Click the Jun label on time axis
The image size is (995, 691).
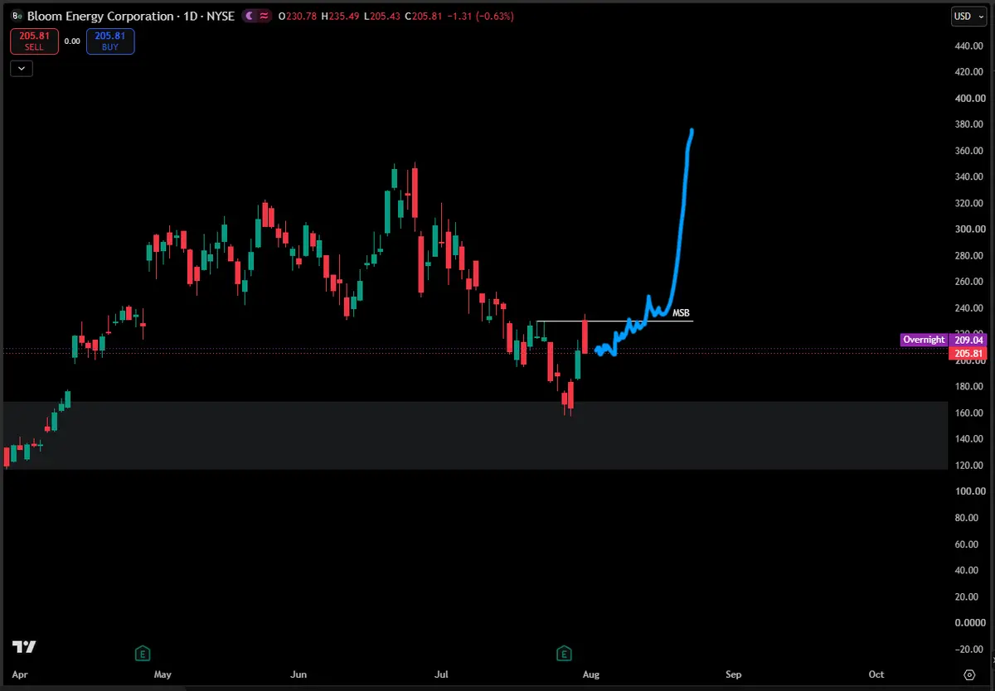tap(298, 674)
